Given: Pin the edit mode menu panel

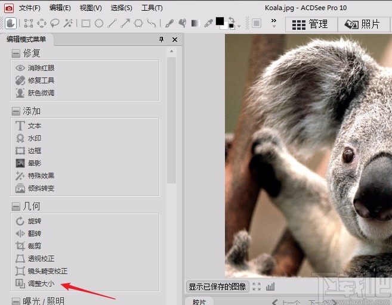Looking at the screenshot, I should [161, 39].
